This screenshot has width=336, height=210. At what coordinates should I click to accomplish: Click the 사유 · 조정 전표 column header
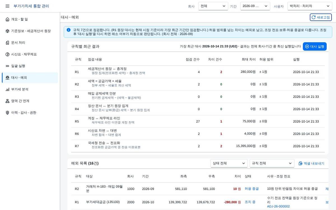[279, 176]
